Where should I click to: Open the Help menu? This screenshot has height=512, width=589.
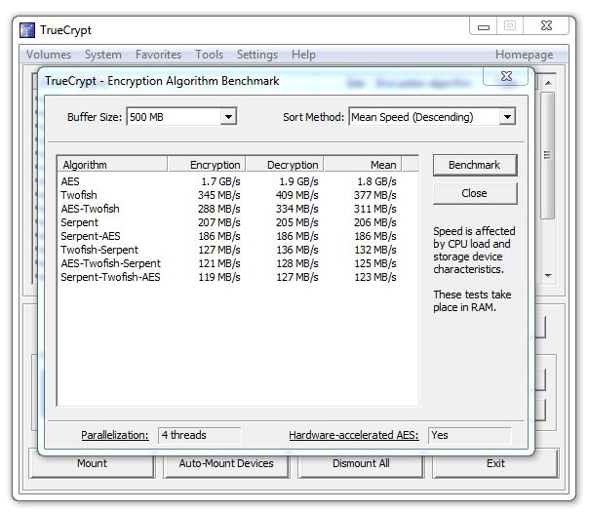(303, 55)
